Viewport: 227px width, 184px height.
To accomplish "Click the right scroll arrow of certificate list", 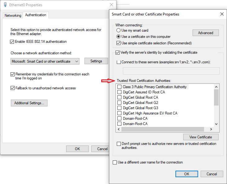I will [211, 129].
